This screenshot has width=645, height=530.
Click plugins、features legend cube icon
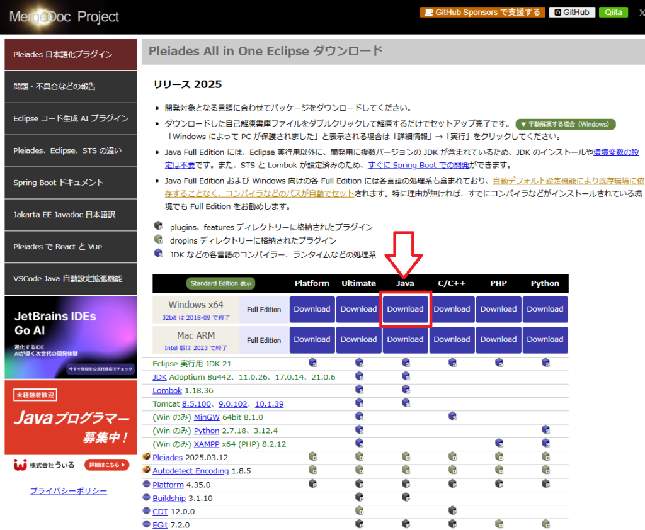pyautogui.click(x=158, y=226)
